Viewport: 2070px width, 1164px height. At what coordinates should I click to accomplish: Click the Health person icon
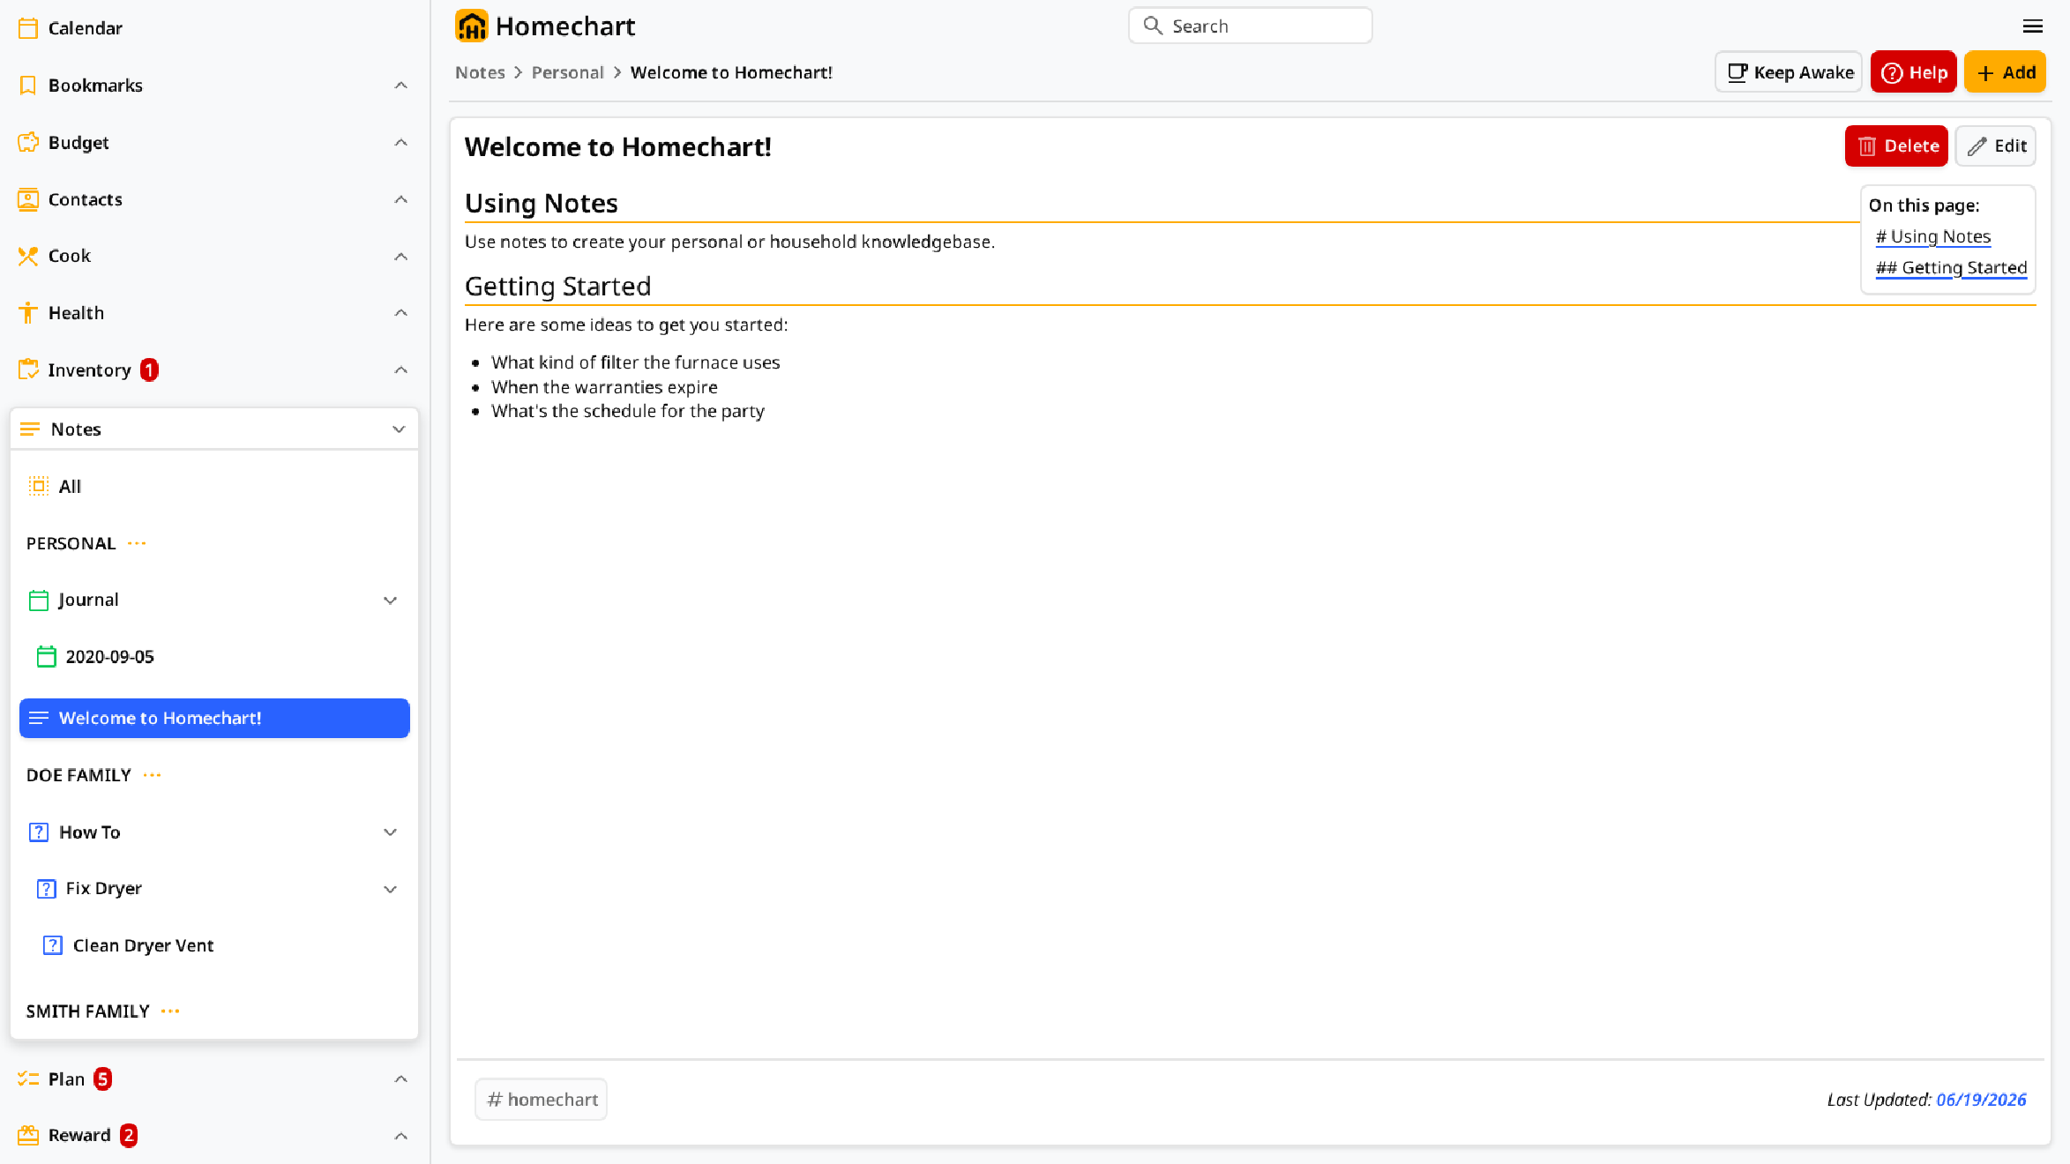(x=28, y=313)
